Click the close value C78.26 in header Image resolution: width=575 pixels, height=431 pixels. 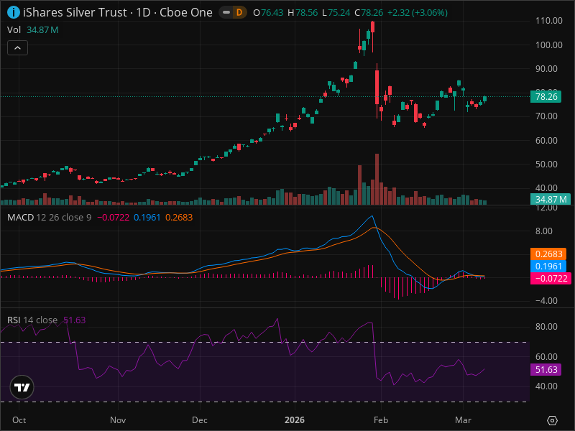(369, 13)
